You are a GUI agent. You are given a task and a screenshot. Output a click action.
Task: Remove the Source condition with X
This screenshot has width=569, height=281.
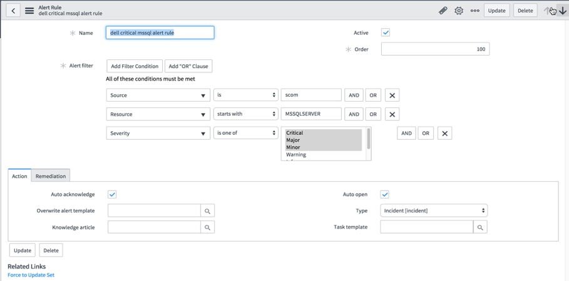pos(392,96)
